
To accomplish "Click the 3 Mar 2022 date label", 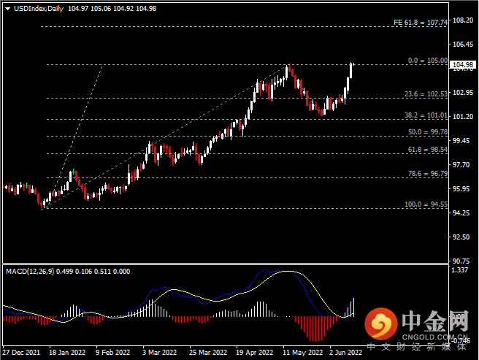I will click(x=159, y=353).
